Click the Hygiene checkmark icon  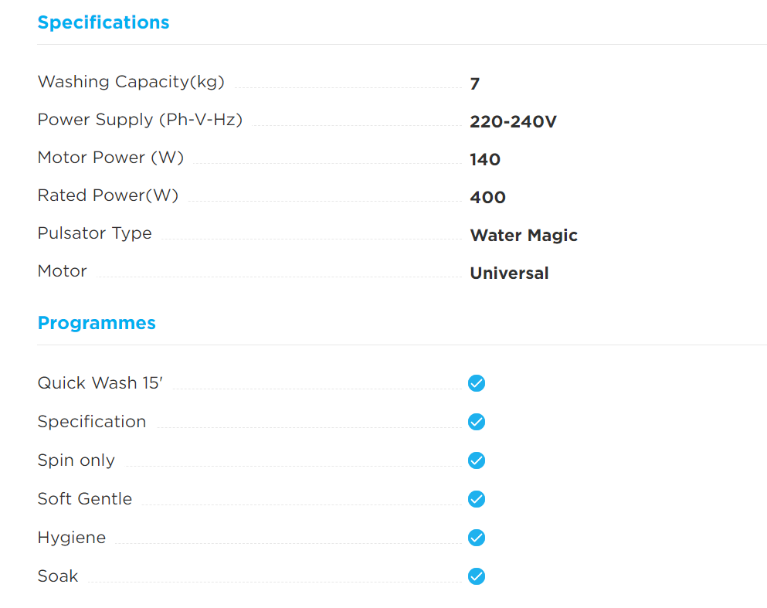477,538
